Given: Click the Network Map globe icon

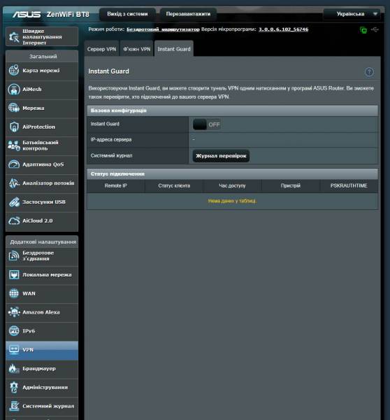Looking at the screenshot, I should click(x=14, y=71).
